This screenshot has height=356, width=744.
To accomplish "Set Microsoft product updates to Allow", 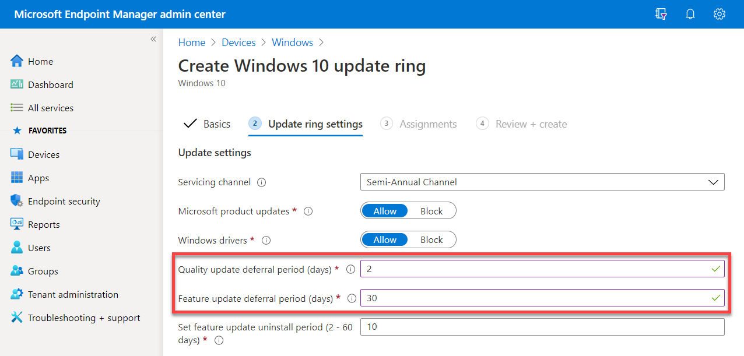I will pos(385,211).
